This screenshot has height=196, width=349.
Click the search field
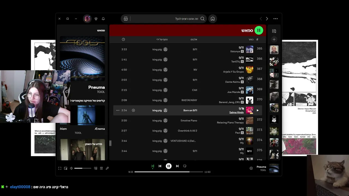(164, 19)
